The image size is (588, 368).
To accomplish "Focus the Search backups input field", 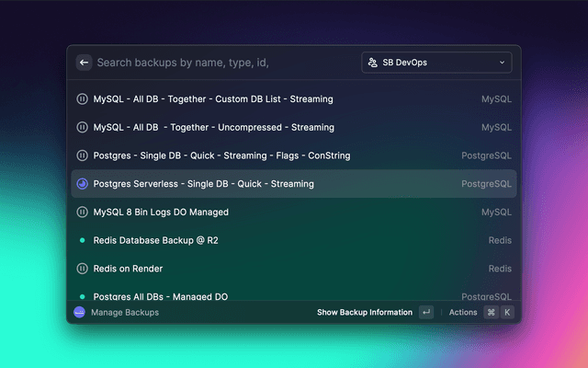I will pyautogui.click(x=220, y=63).
